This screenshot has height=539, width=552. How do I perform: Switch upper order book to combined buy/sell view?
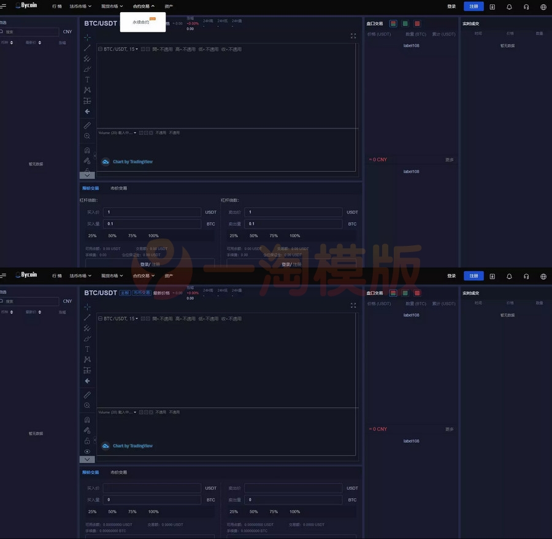pos(393,24)
